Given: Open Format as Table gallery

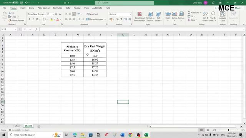Looking at the screenshot, I should (150, 16).
